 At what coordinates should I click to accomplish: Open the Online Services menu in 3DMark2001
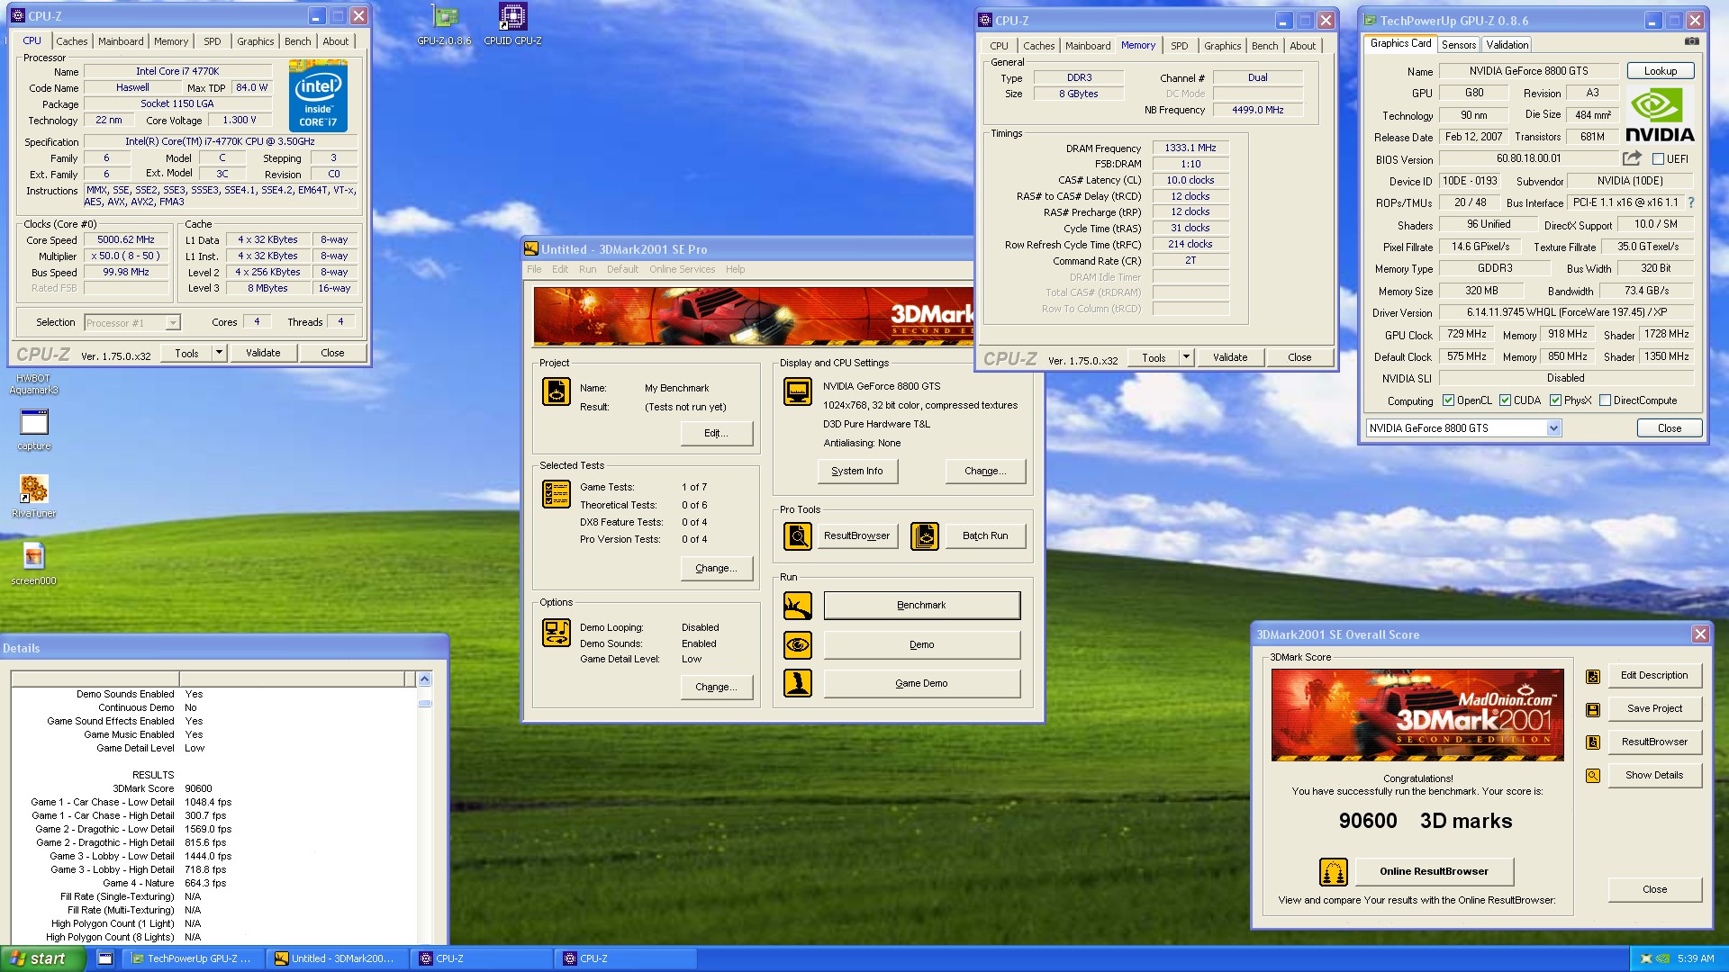click(682, 269)
